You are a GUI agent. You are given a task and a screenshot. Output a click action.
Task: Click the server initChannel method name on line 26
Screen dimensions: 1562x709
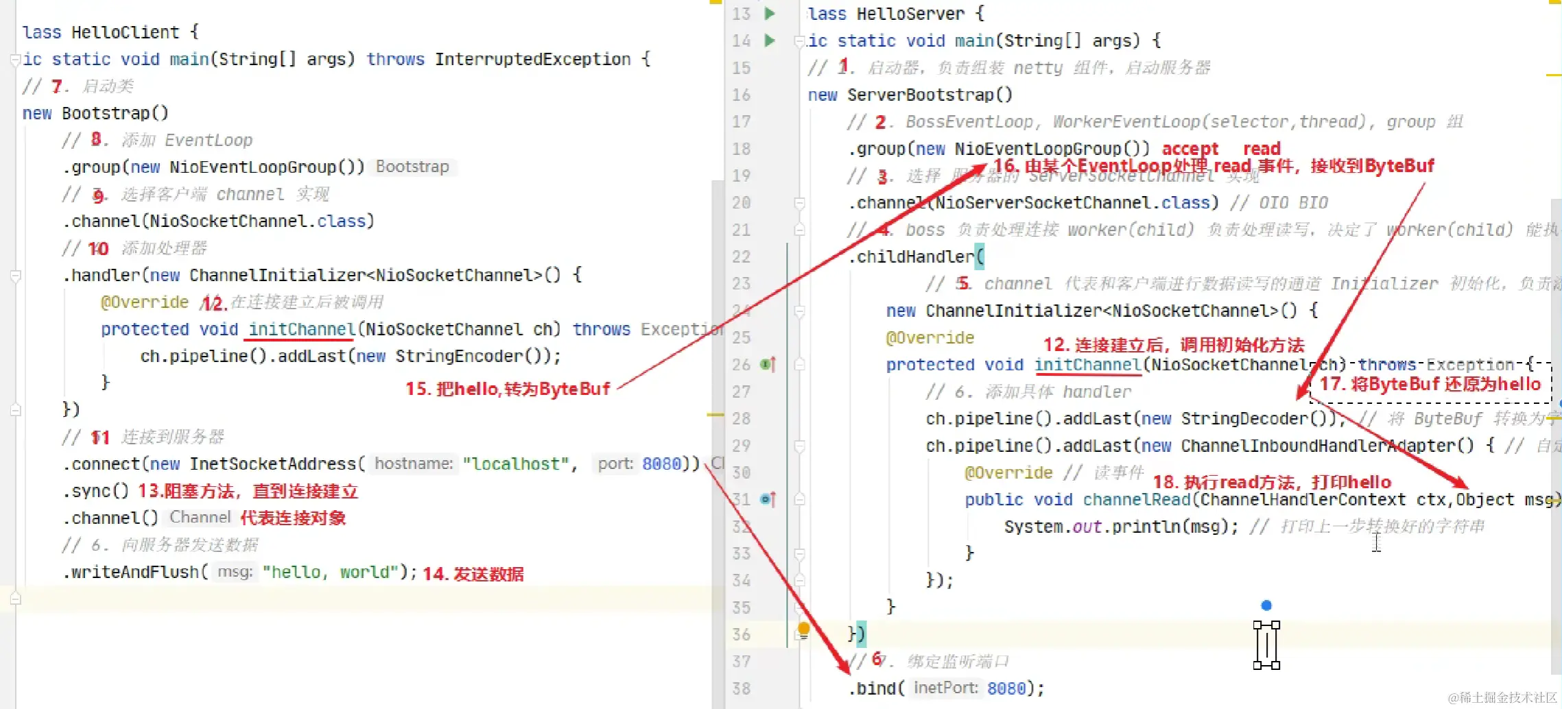1088,365
